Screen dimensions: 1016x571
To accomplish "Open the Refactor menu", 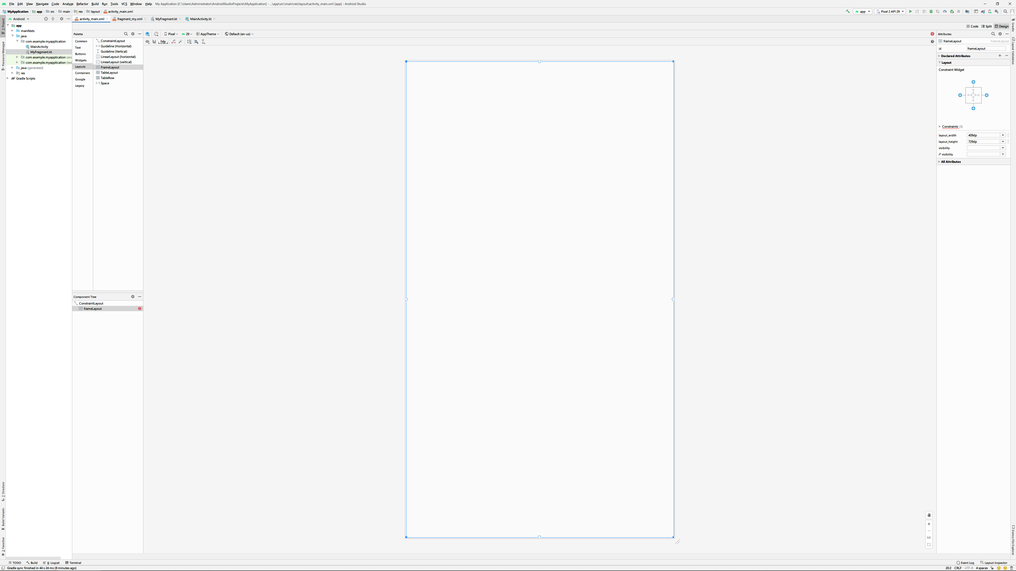I will pyautogui.click(x=82, y=4).
